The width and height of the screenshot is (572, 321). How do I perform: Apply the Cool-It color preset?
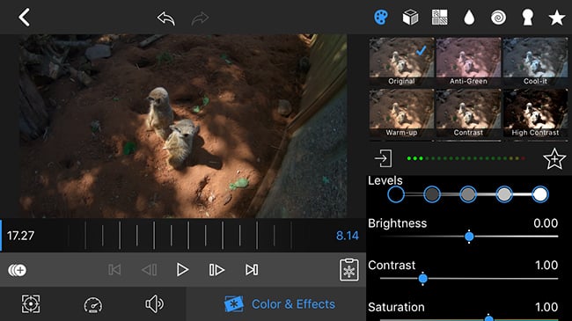535,62
